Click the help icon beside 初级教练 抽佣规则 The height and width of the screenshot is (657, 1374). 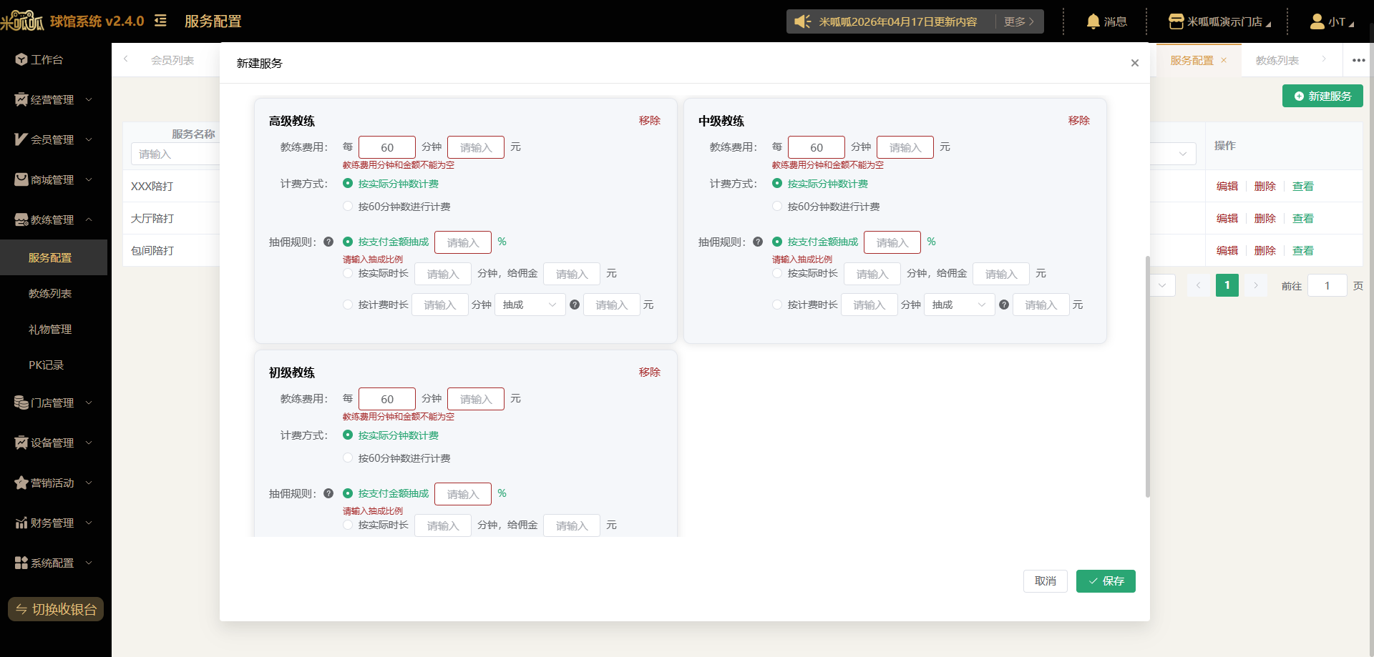click(328, 493)
